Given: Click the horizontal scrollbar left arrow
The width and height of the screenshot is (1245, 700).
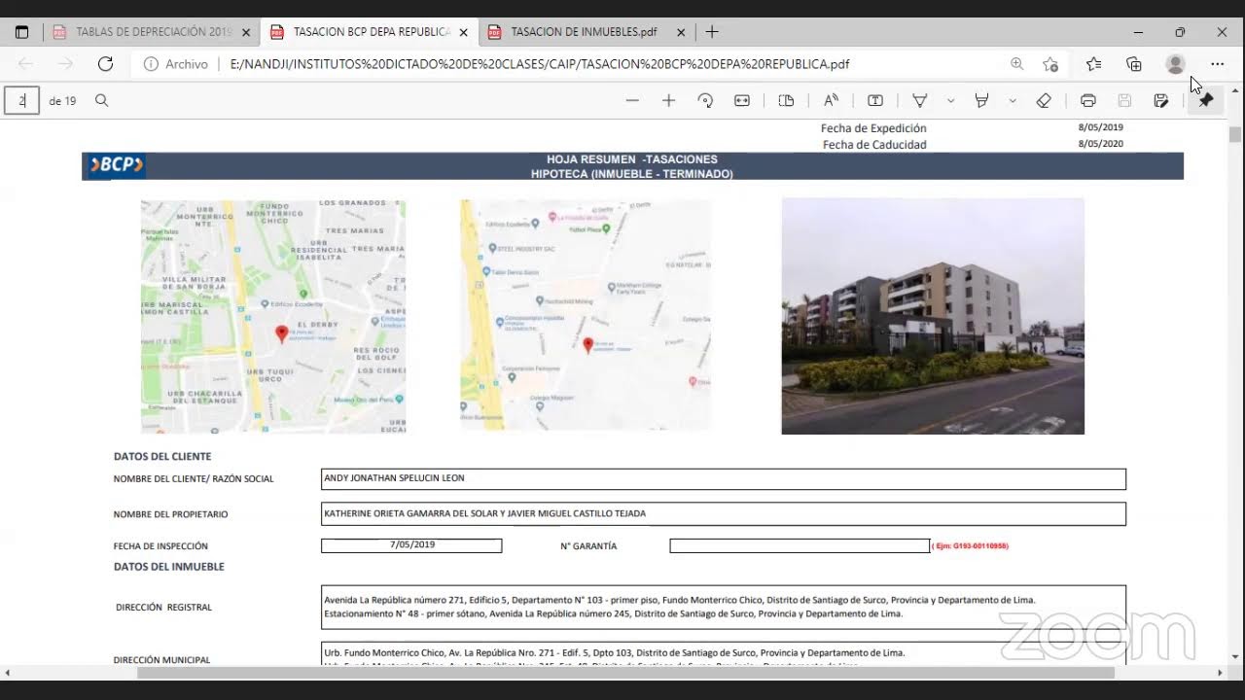Looking at the screenshot, I should click(8, 673).
